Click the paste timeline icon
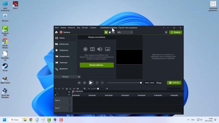219x123 pixels. click(x=70, y=89)
